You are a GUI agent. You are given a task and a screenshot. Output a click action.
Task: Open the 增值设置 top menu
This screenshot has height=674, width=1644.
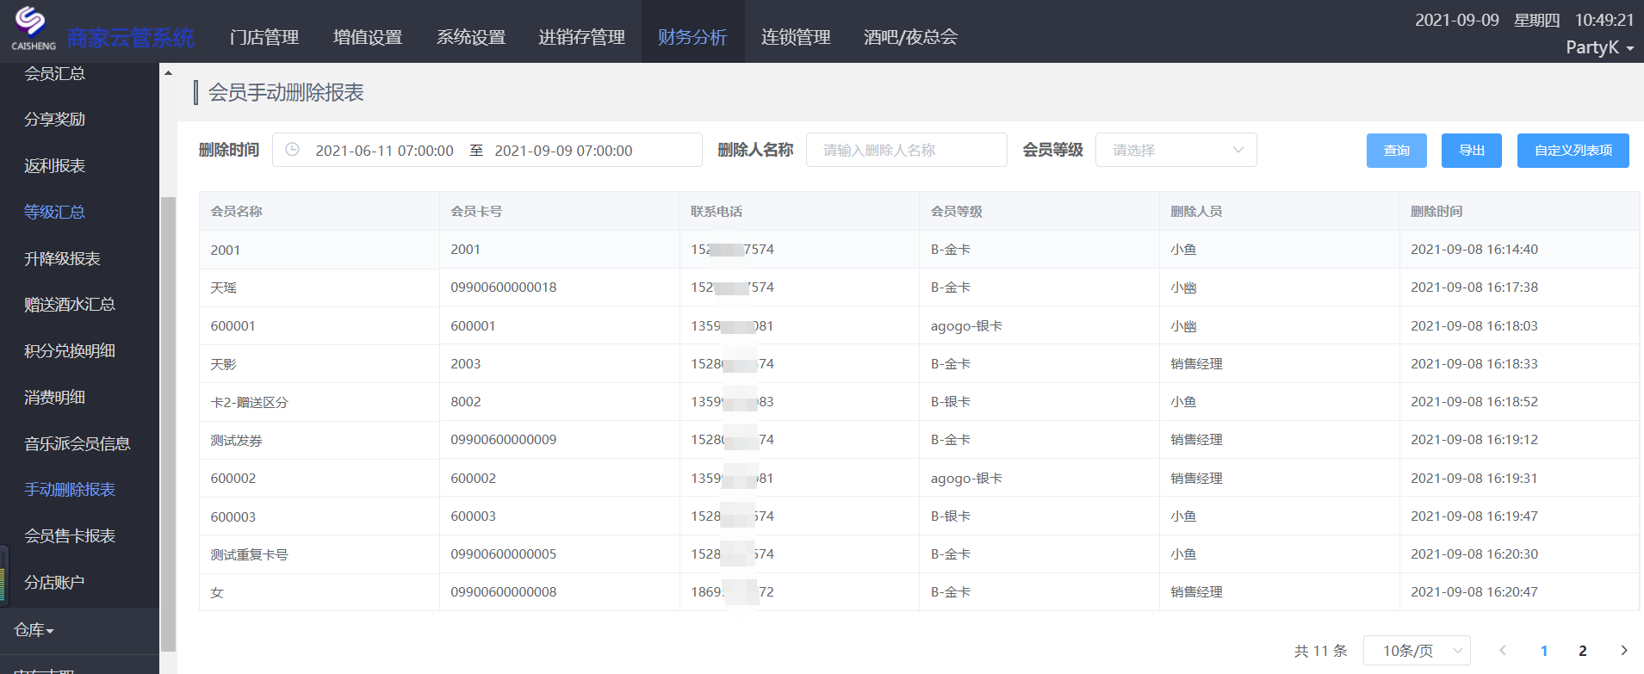click(x=368, y=37)
